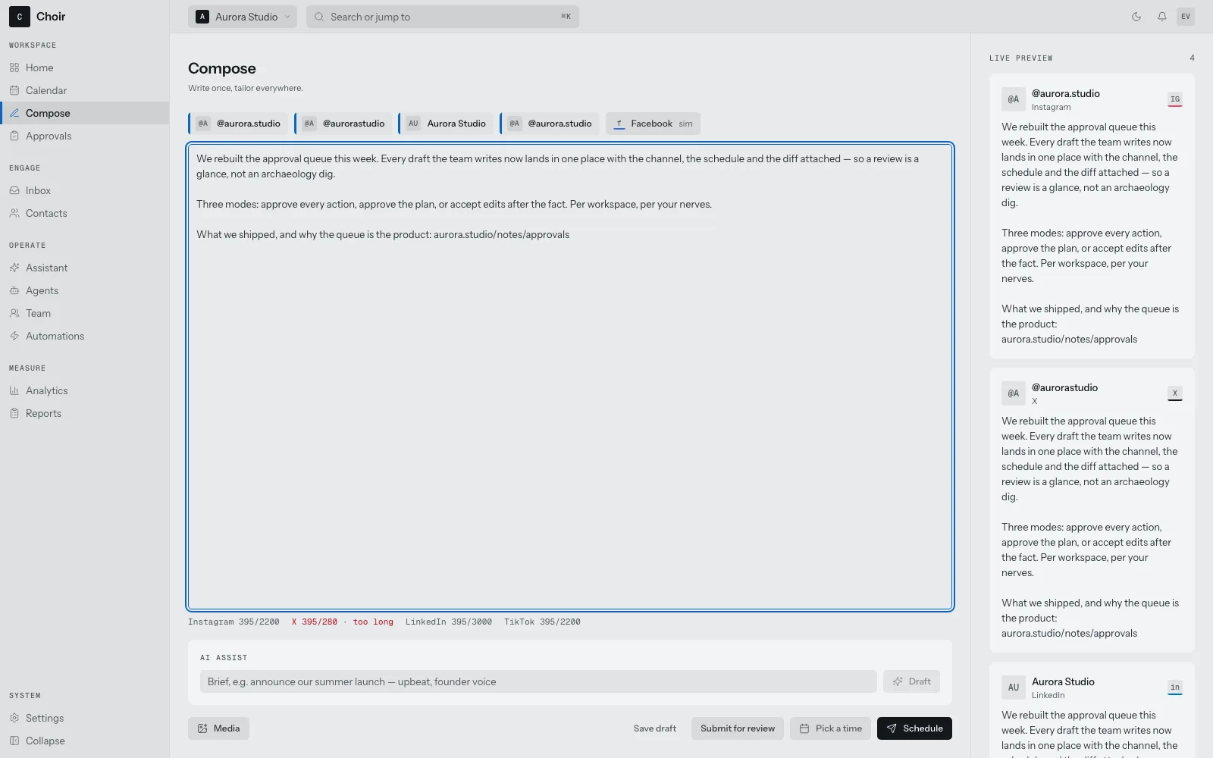Toggle the Facebook sim channel chip
The width and height of the screenshot is (1213, 758).
click(x=653, y=124)
